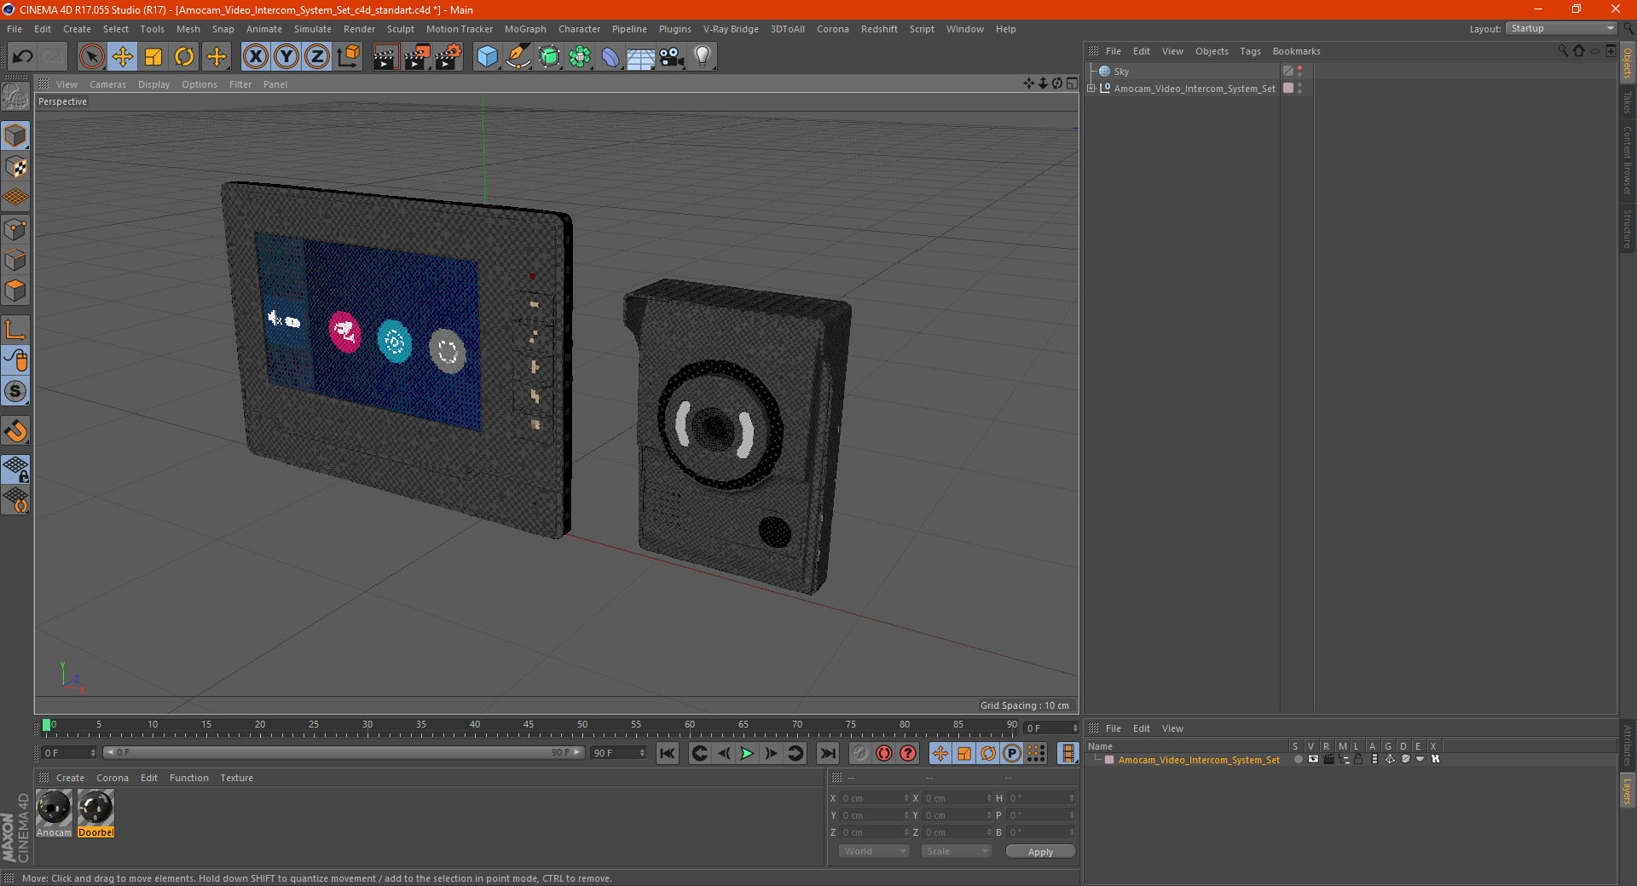
Task: Open the Scale mode dropdown
Action: [x=957, y=851]
